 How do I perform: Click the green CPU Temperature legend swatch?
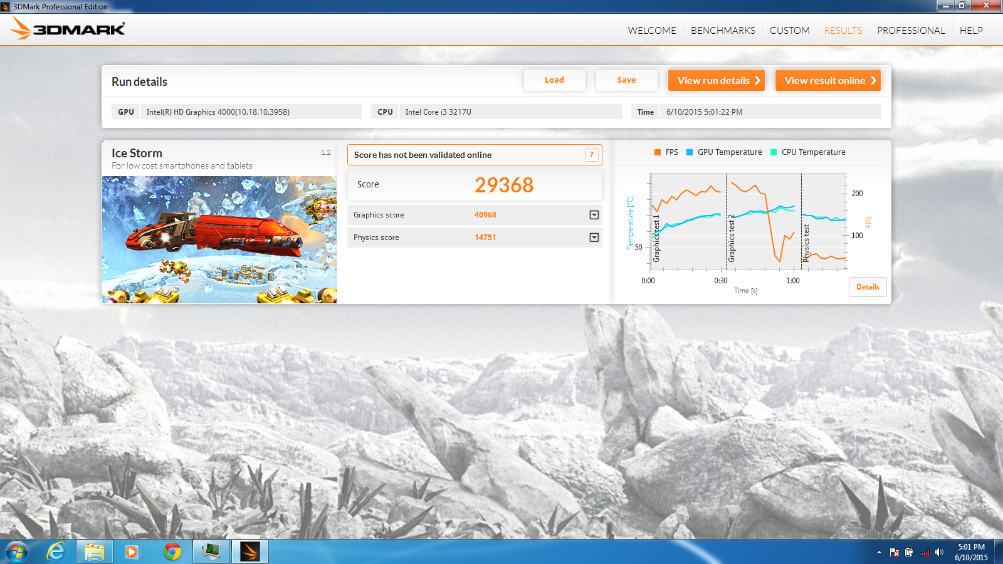pos(774,152)
